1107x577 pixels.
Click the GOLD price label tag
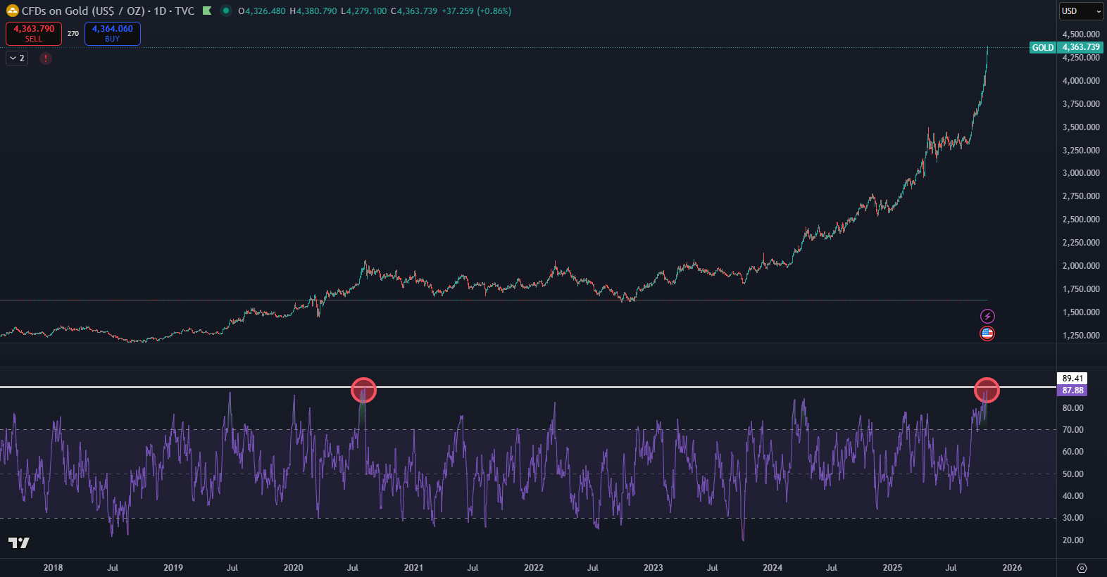1043,48
